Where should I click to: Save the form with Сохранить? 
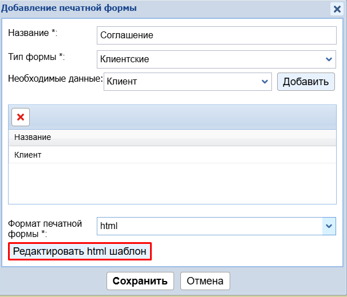pyautogui.click(x=140, y=281)
